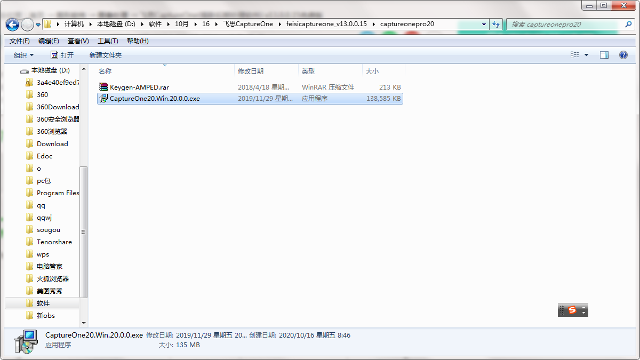
Task: Toggle the preview pane icon
Action: click(x=604, y=55)
